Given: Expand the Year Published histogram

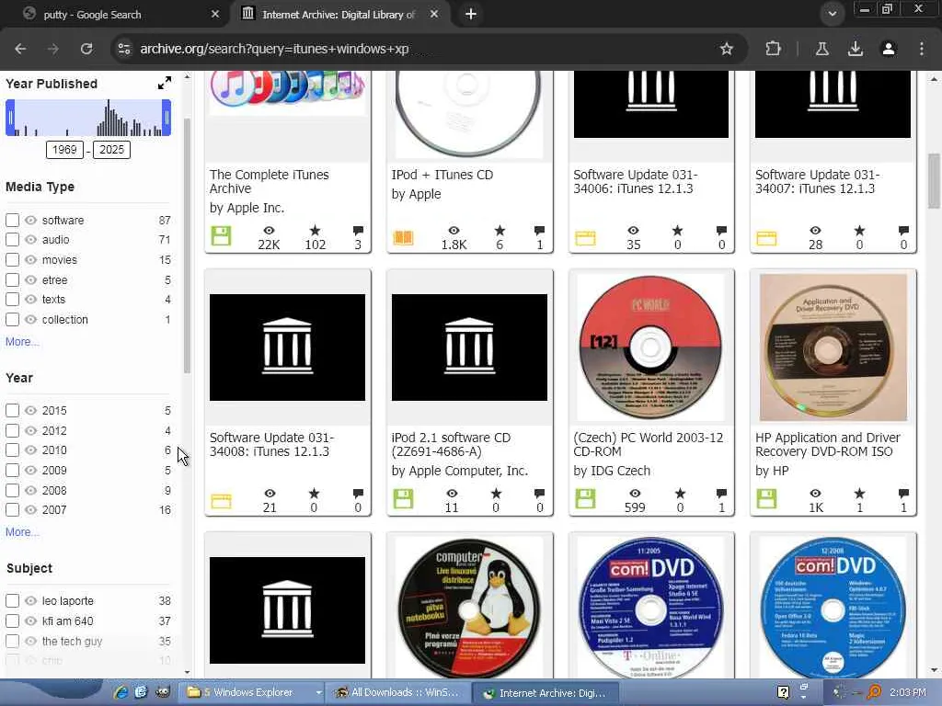Looking at the screenshot, I should [164, 84].
